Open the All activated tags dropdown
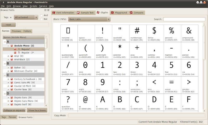 click(x=26, y=17)
